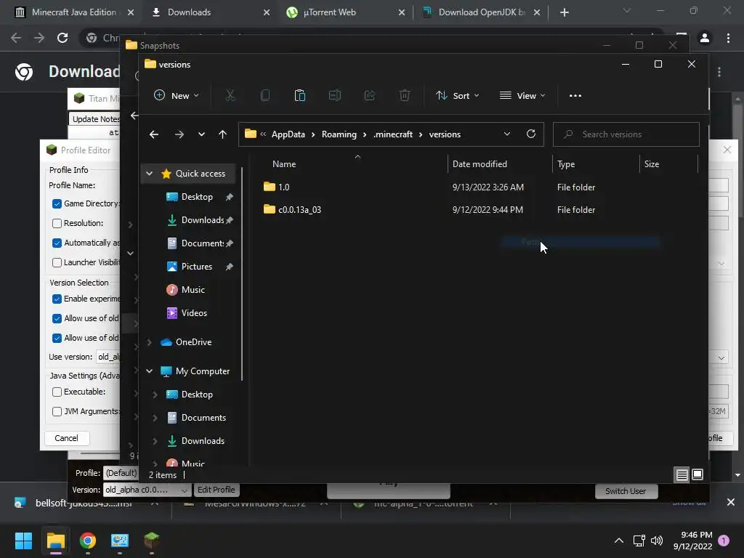Viewport: 744px width, 558px height.
Task: Click Roaming in the address breadcrumb
Action: tap(339, 134)
